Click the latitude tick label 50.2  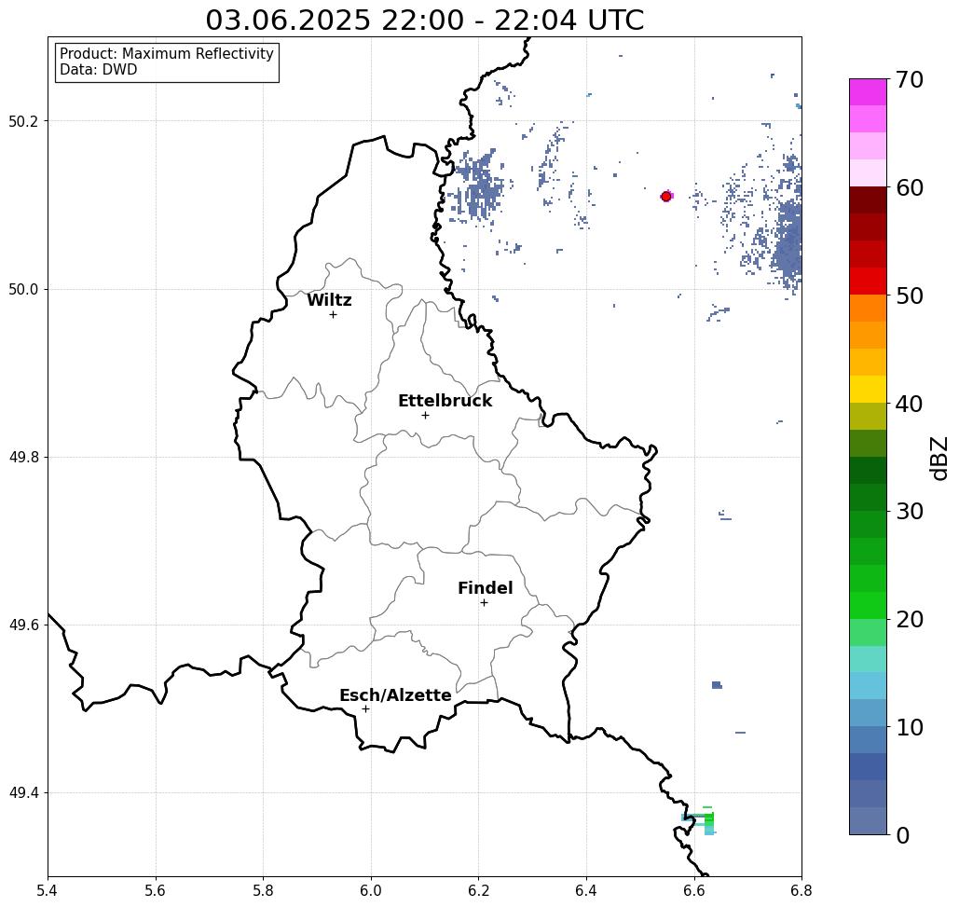tap(23, 121)
